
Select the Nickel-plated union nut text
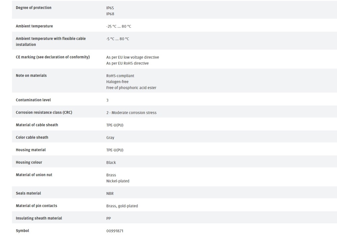click(118, 181)
